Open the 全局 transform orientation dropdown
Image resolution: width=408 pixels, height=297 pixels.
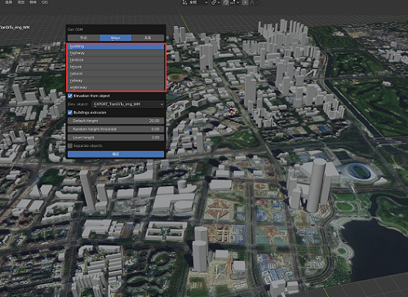195,2
